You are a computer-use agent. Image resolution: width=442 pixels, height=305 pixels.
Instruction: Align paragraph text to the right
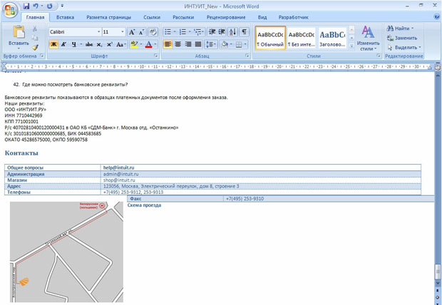(x=188, y=44)
